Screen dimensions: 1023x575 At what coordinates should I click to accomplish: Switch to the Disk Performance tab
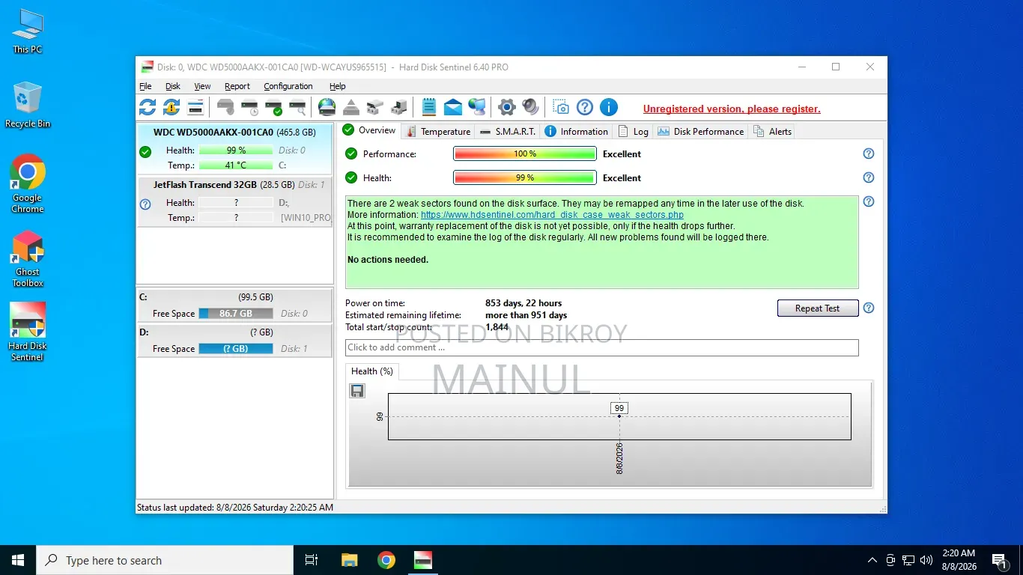pos(701,131)
